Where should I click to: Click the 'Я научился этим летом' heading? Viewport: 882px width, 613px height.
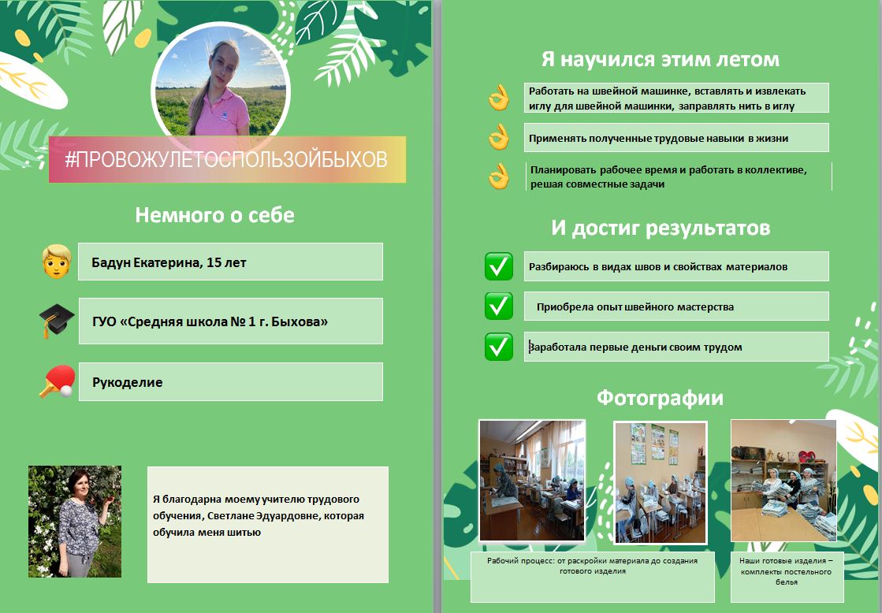pyautogui.click(x=660, y=60)
